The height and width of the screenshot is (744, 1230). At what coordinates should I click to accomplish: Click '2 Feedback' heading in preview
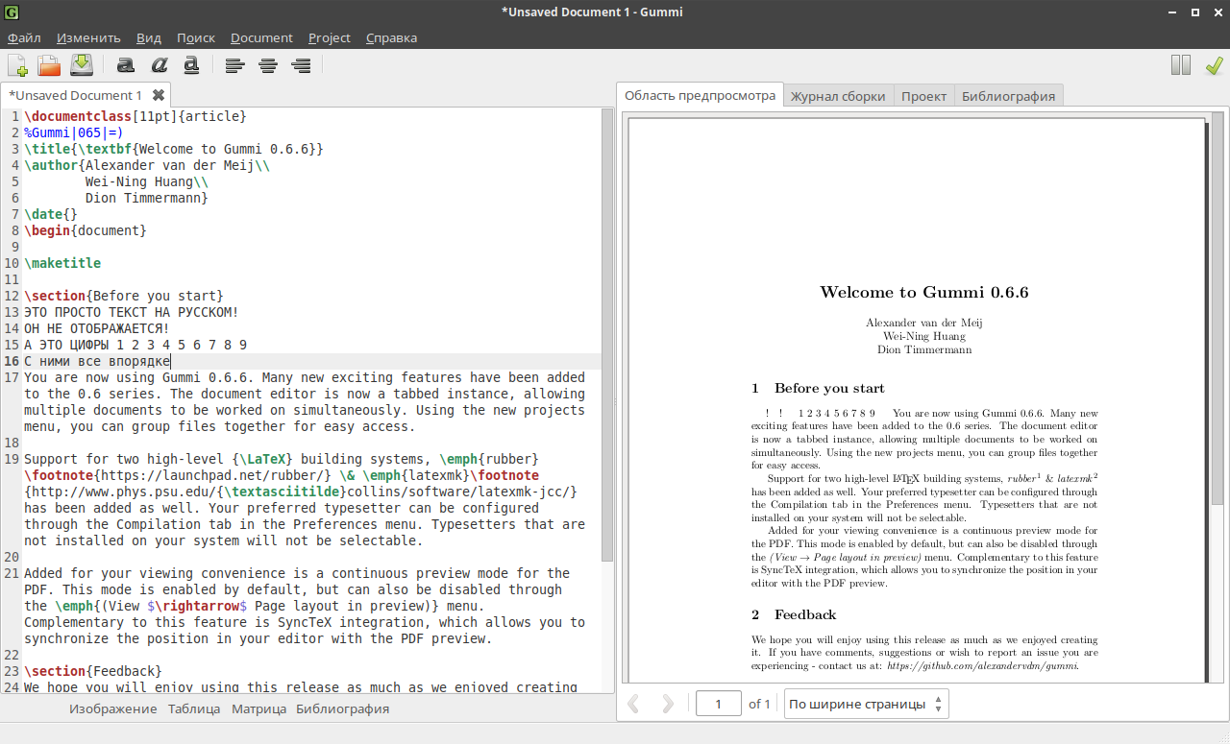pos(794,614)
